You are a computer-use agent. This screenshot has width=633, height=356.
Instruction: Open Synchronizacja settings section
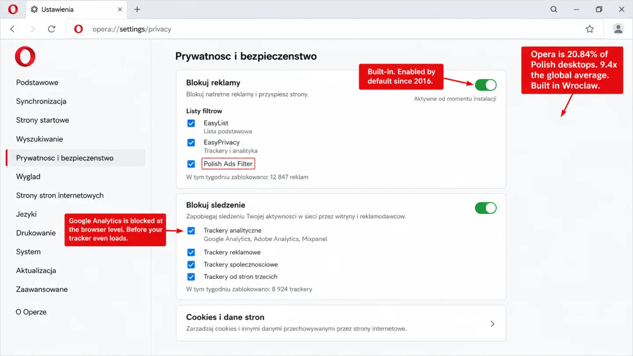(x=41, y=101)
